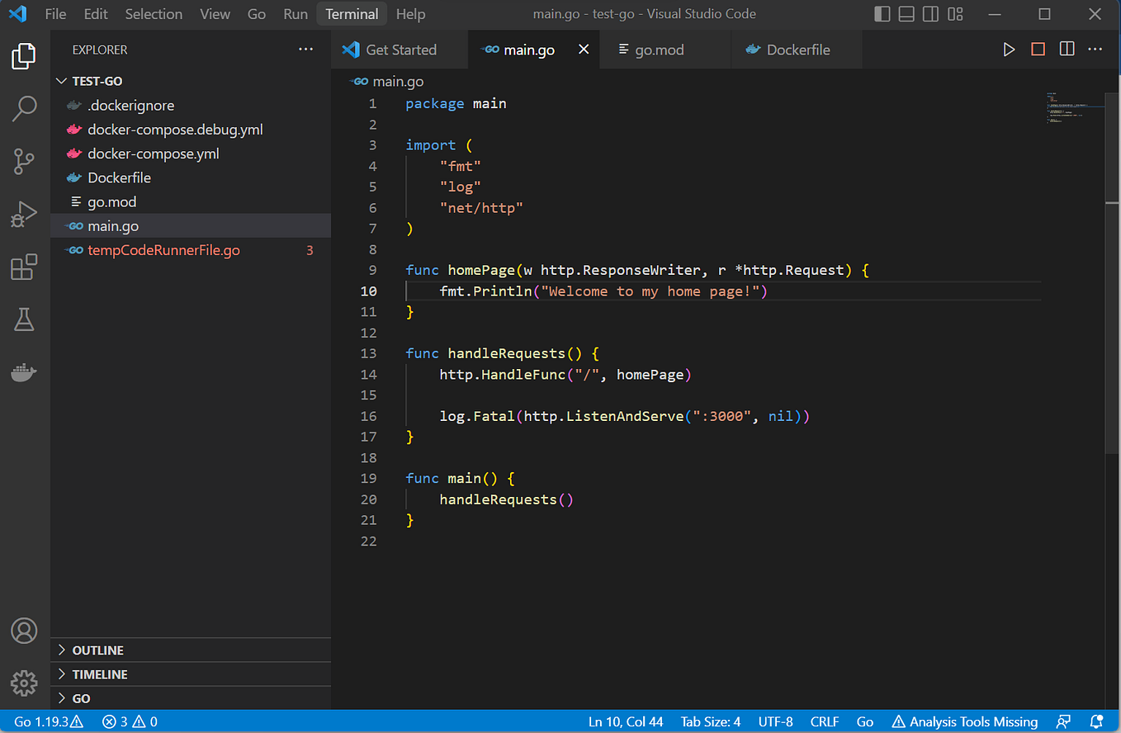Open the Docker view in activity bar

24,372
